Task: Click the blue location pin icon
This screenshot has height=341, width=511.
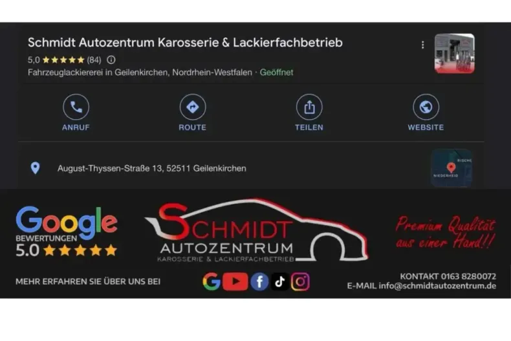Action: pyautogui.click(x=35, y=168)
